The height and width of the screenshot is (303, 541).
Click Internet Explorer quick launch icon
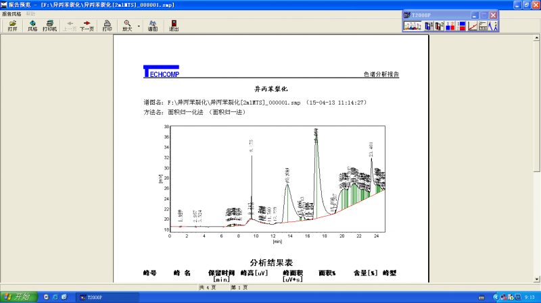pos(55,297)
